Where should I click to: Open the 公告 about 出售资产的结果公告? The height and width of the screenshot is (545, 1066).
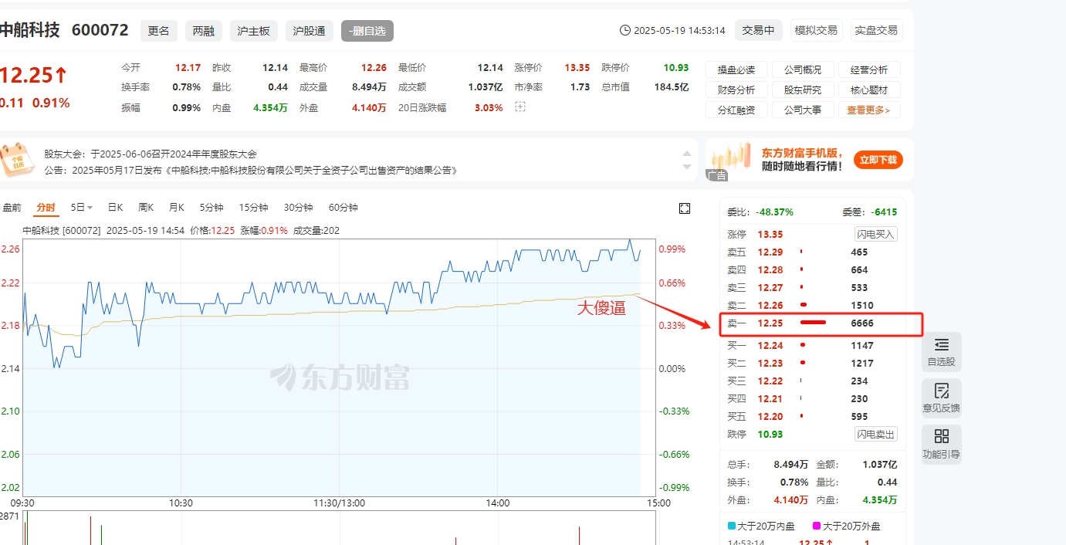(x=251, y=170)
